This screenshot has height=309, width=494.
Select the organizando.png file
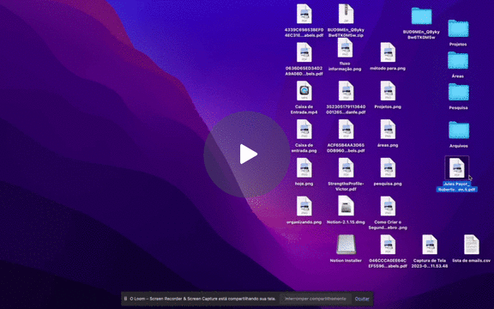click(x=304, y=206)
